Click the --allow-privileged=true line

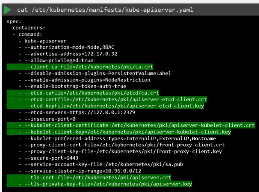(59, 60)
